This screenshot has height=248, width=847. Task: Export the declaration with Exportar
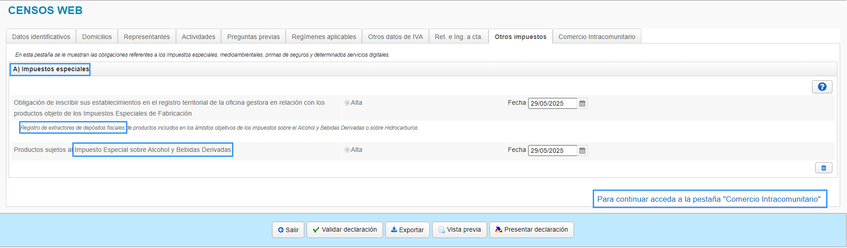click(407, 230)
